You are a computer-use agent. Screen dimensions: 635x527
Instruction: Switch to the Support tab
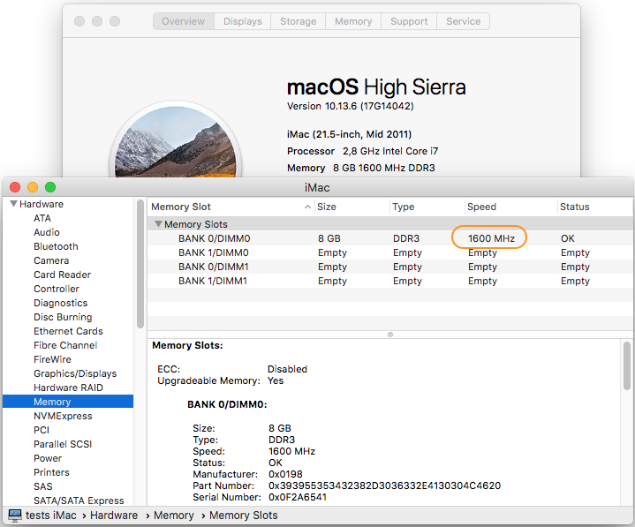[409, 21]
